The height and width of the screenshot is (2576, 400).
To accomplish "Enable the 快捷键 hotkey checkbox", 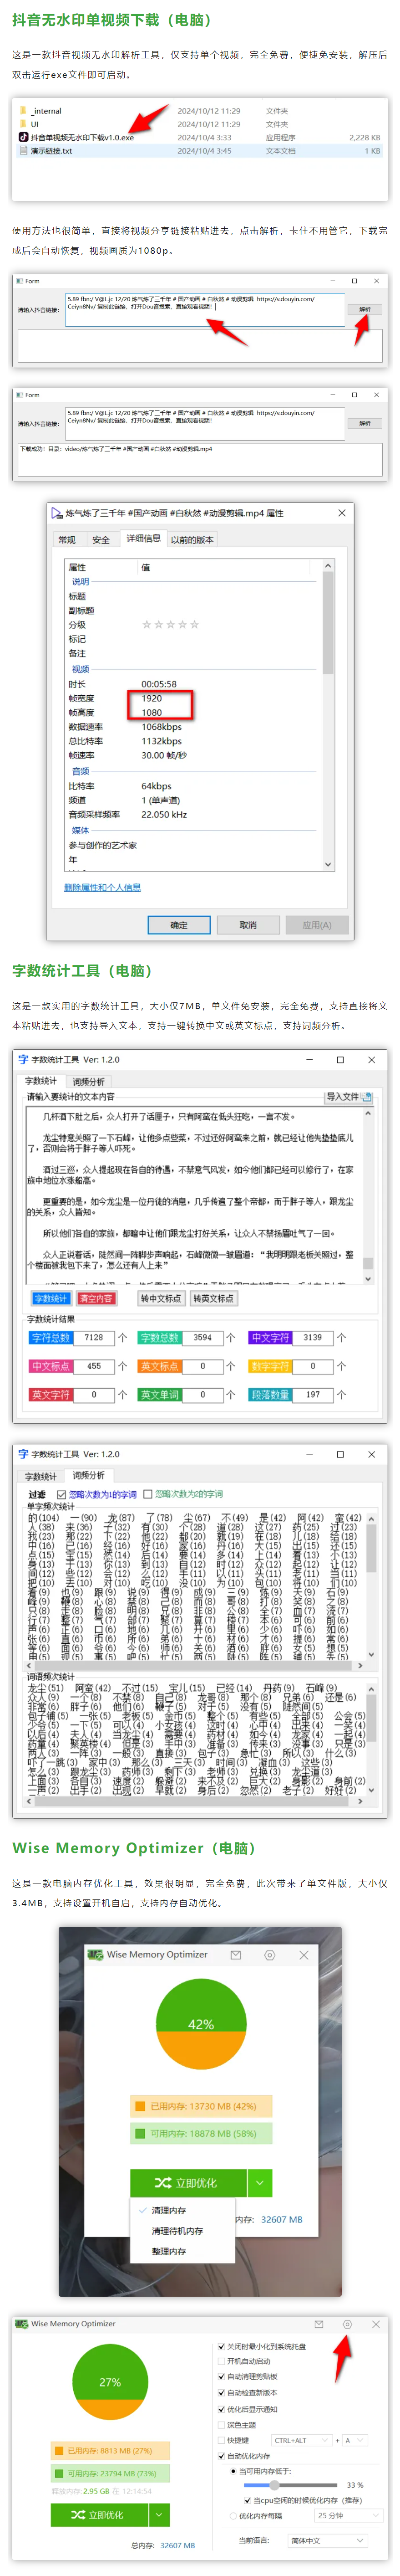I will pos(221,2440).
